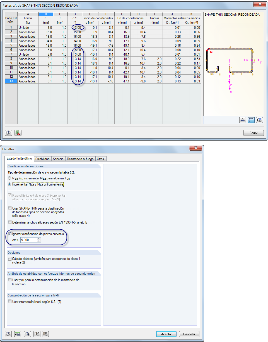
Task: Open Resistencia al fuego tab
Action: click(x=80, y=159)
